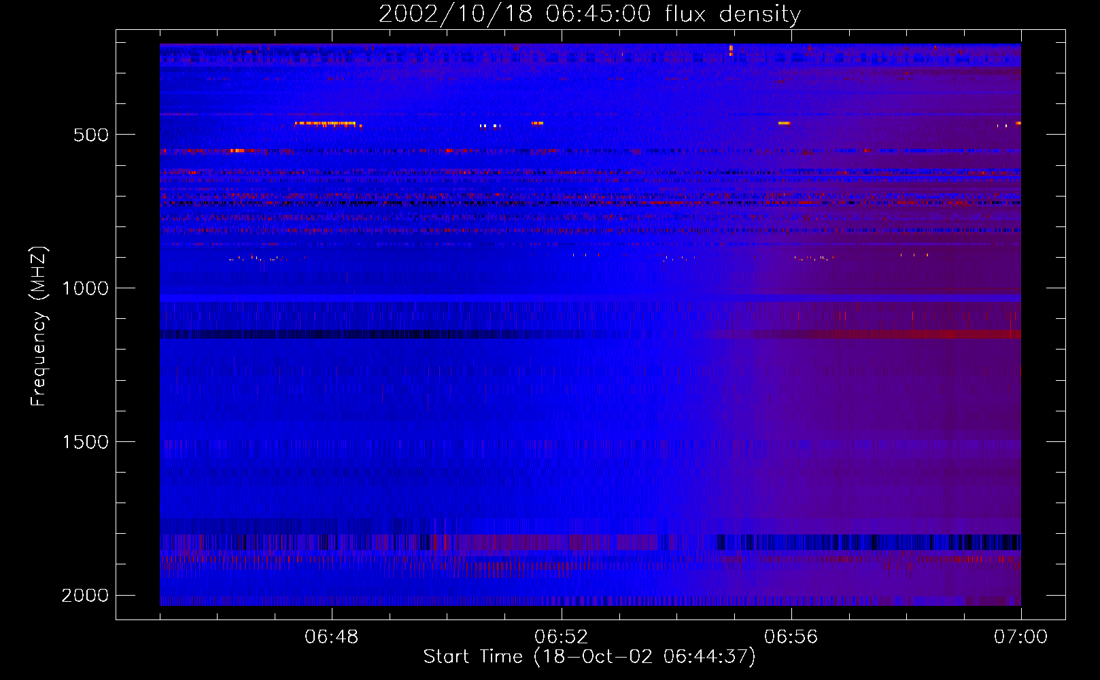Click the 06:52 time tick label
1100x680 pixels.
pos(562,637)
